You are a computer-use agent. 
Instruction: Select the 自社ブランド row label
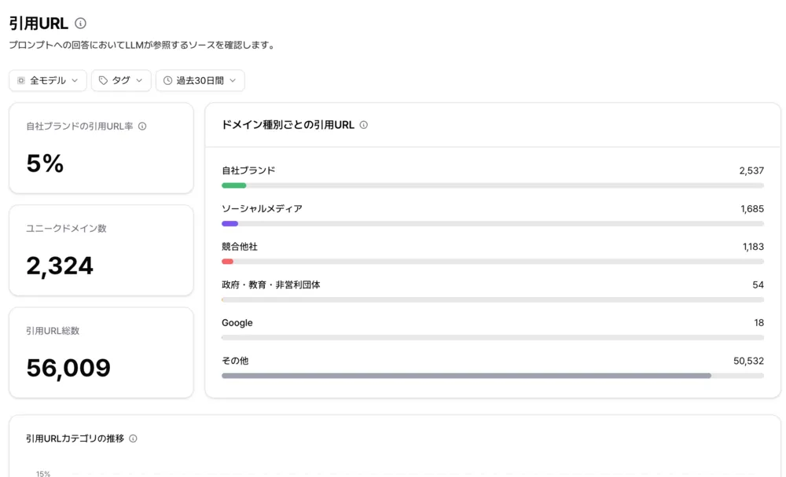tap(248, 171)
